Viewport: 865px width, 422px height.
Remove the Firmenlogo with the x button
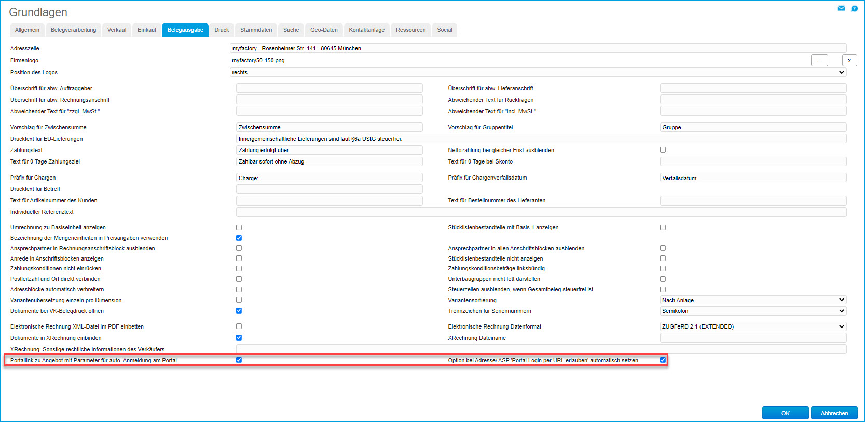849,61
